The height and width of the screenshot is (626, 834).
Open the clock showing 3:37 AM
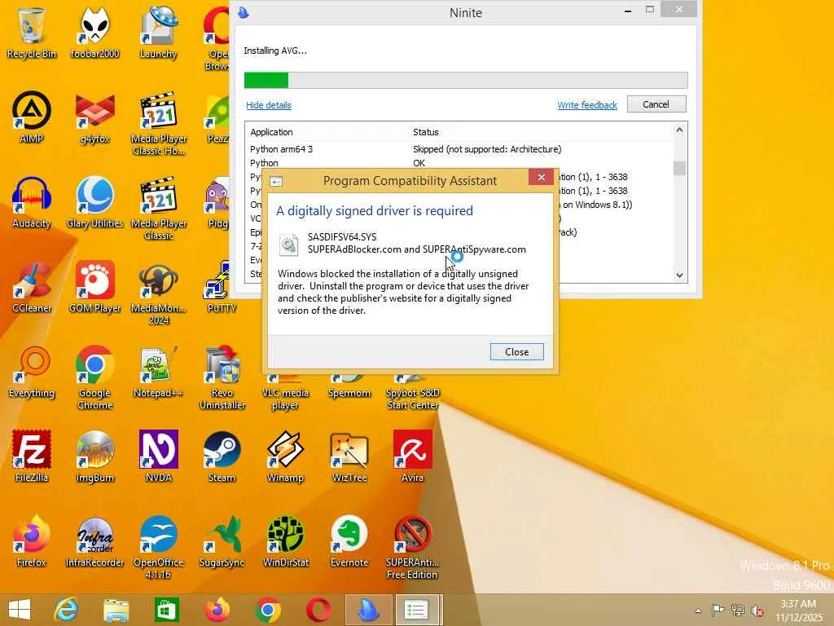(x=798, y=611)
